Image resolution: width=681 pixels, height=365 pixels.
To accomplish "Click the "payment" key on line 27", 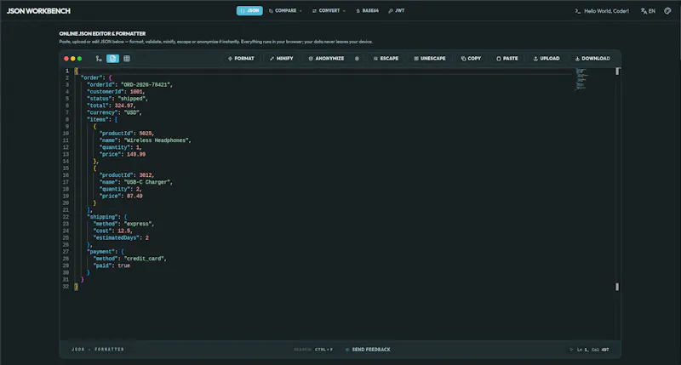I will [100, 251].
